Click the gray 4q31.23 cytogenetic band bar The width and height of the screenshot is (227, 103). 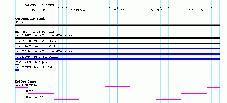[117, 25]
